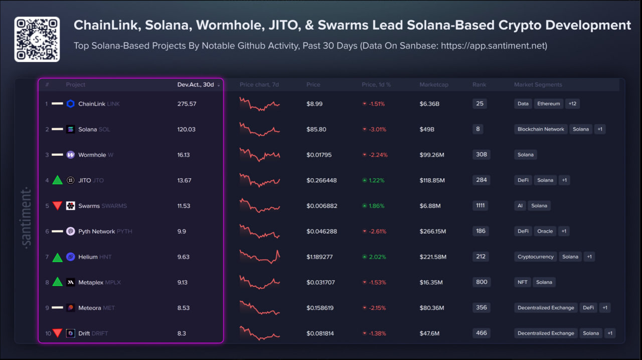Click the Metaplex MPLX logo icon
The image size is (642, 360).
click(70, 282)
